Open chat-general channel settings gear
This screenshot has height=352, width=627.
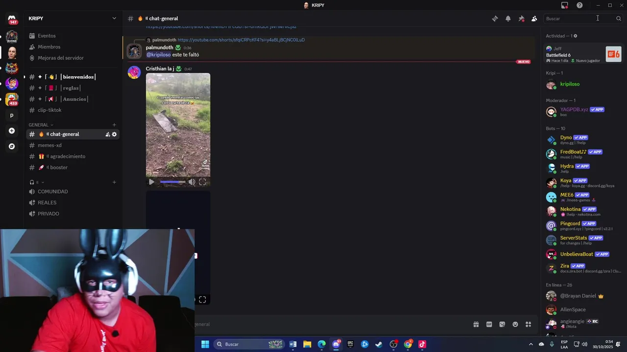[x=115, y=134]
